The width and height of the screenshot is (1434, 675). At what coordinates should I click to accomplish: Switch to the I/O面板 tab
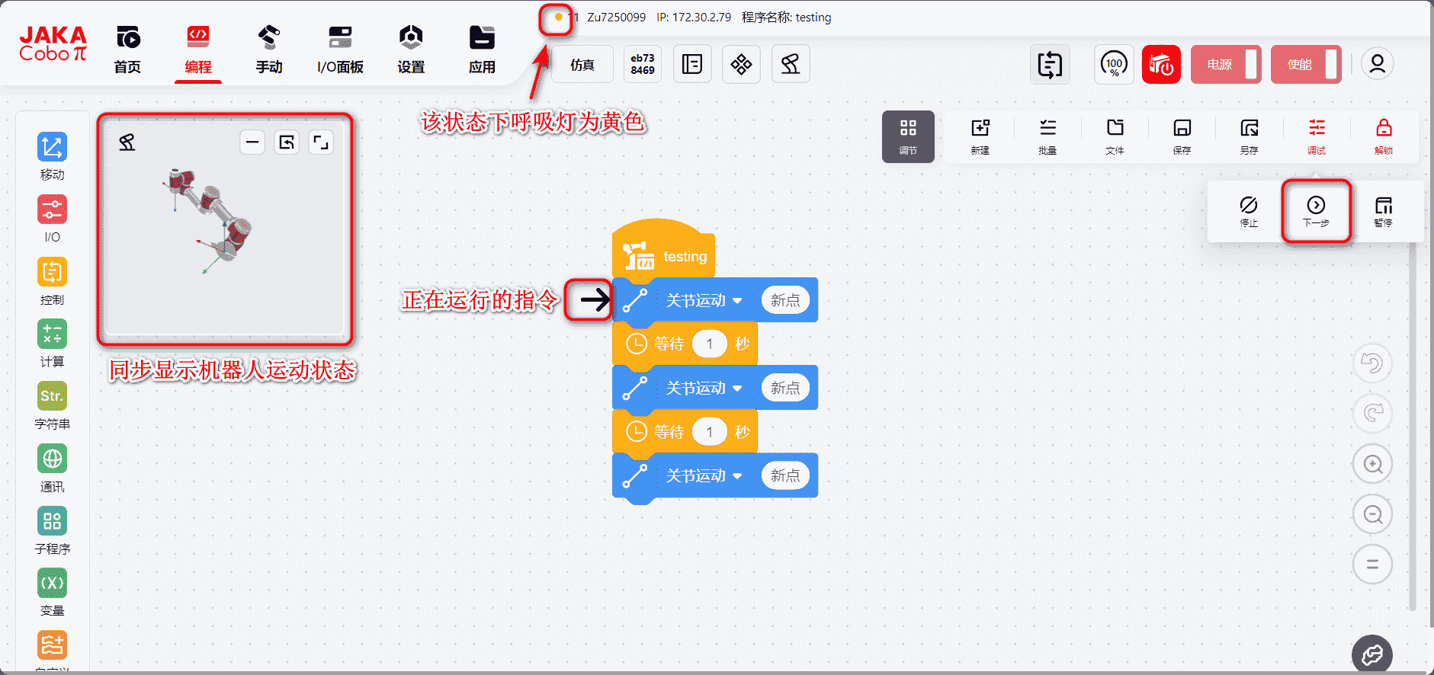point(340,49)
